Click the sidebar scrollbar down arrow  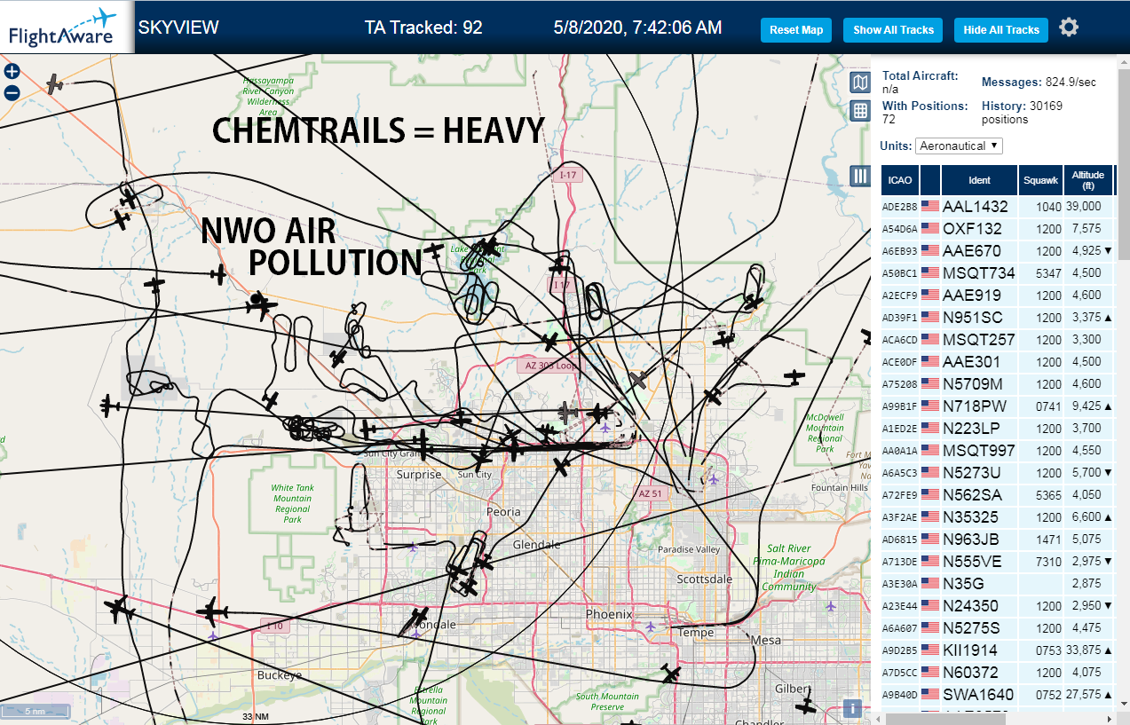1122,705
